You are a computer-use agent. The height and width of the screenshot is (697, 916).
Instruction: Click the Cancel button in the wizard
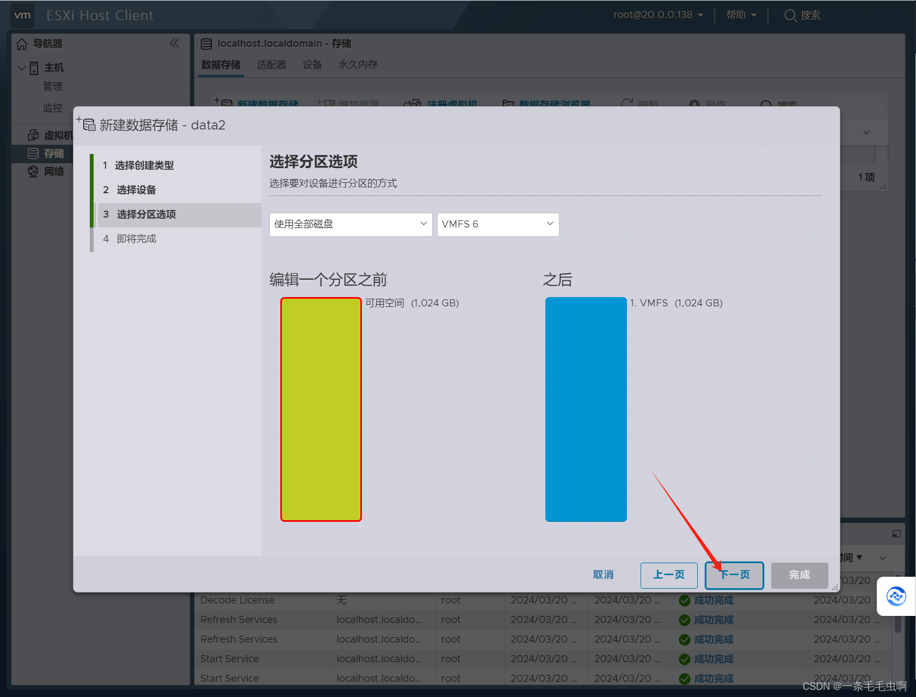(603, 575)
